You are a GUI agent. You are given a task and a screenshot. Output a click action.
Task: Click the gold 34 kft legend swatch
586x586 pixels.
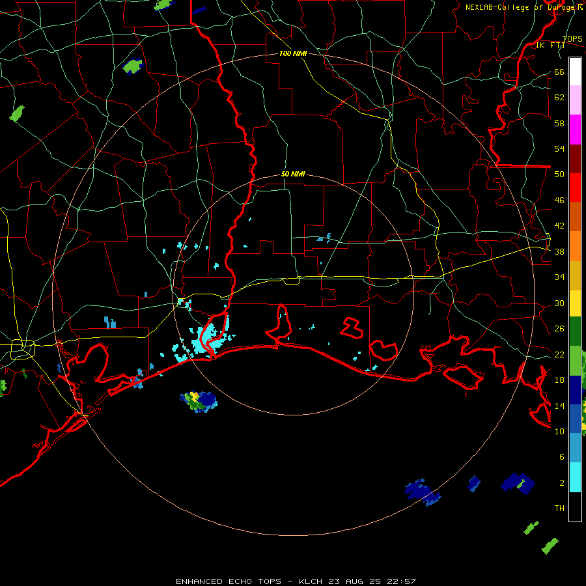pyautogui.click(x=575, y=275)
